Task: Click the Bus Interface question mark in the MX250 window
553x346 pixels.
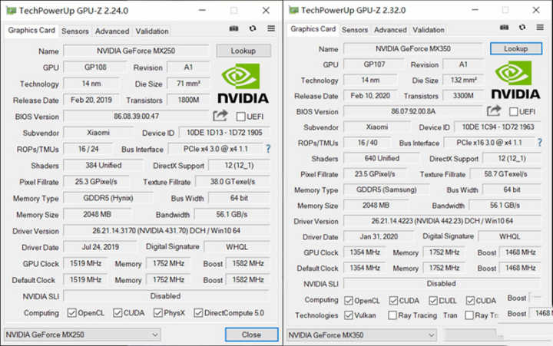Action: click(x=268, y=149)
